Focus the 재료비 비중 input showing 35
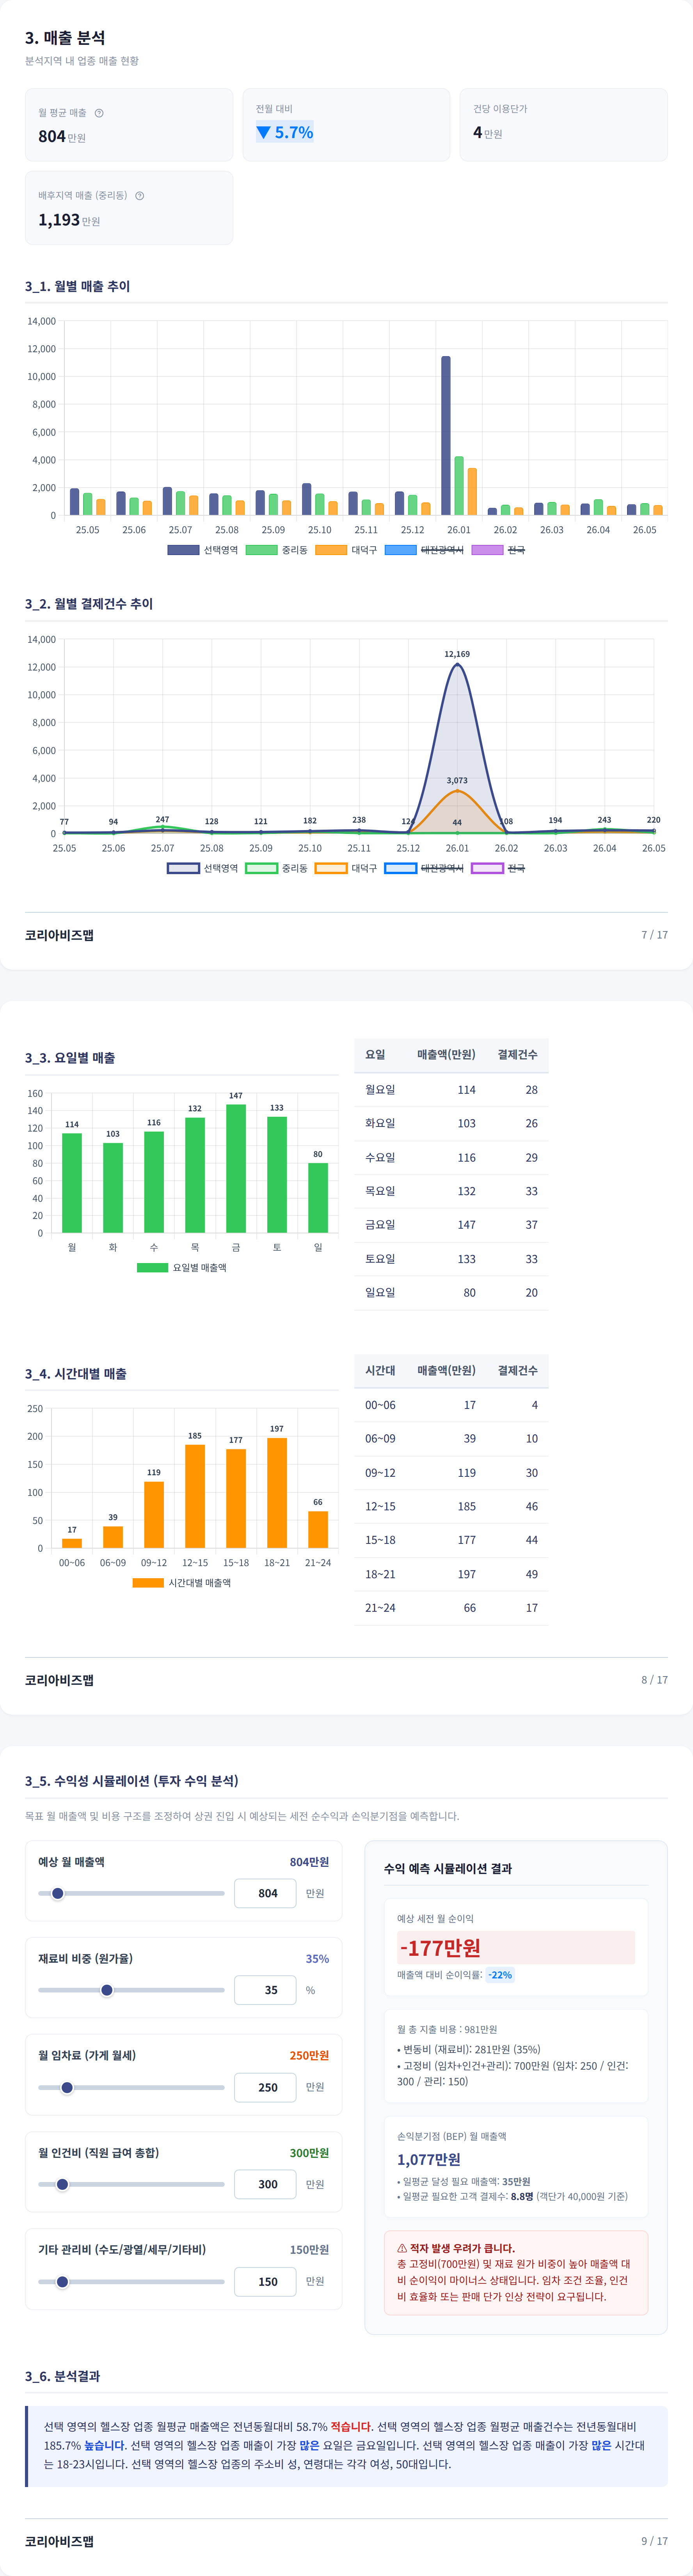 click(x=265, y=1990)
